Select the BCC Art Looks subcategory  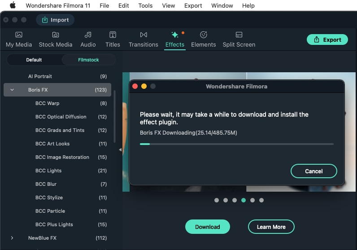(x=57, y=144)
